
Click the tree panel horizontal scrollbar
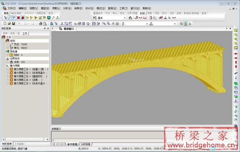pyautogui.click(x=25, y=139)
